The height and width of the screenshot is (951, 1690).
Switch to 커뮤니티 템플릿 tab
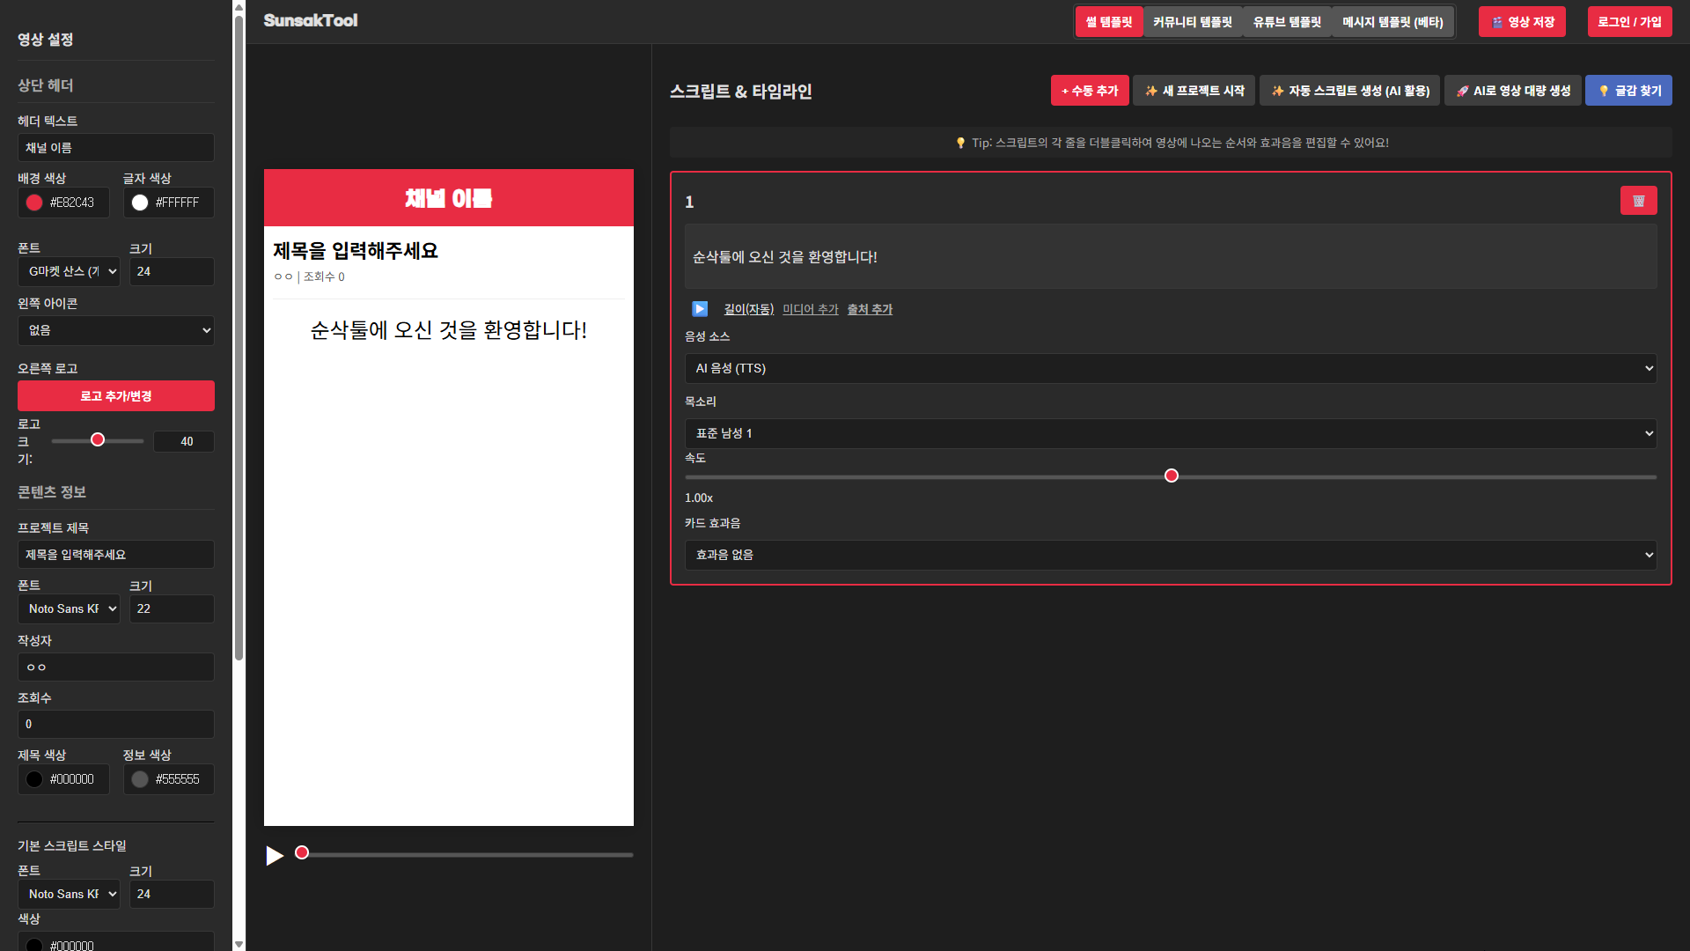[1193, 22]
